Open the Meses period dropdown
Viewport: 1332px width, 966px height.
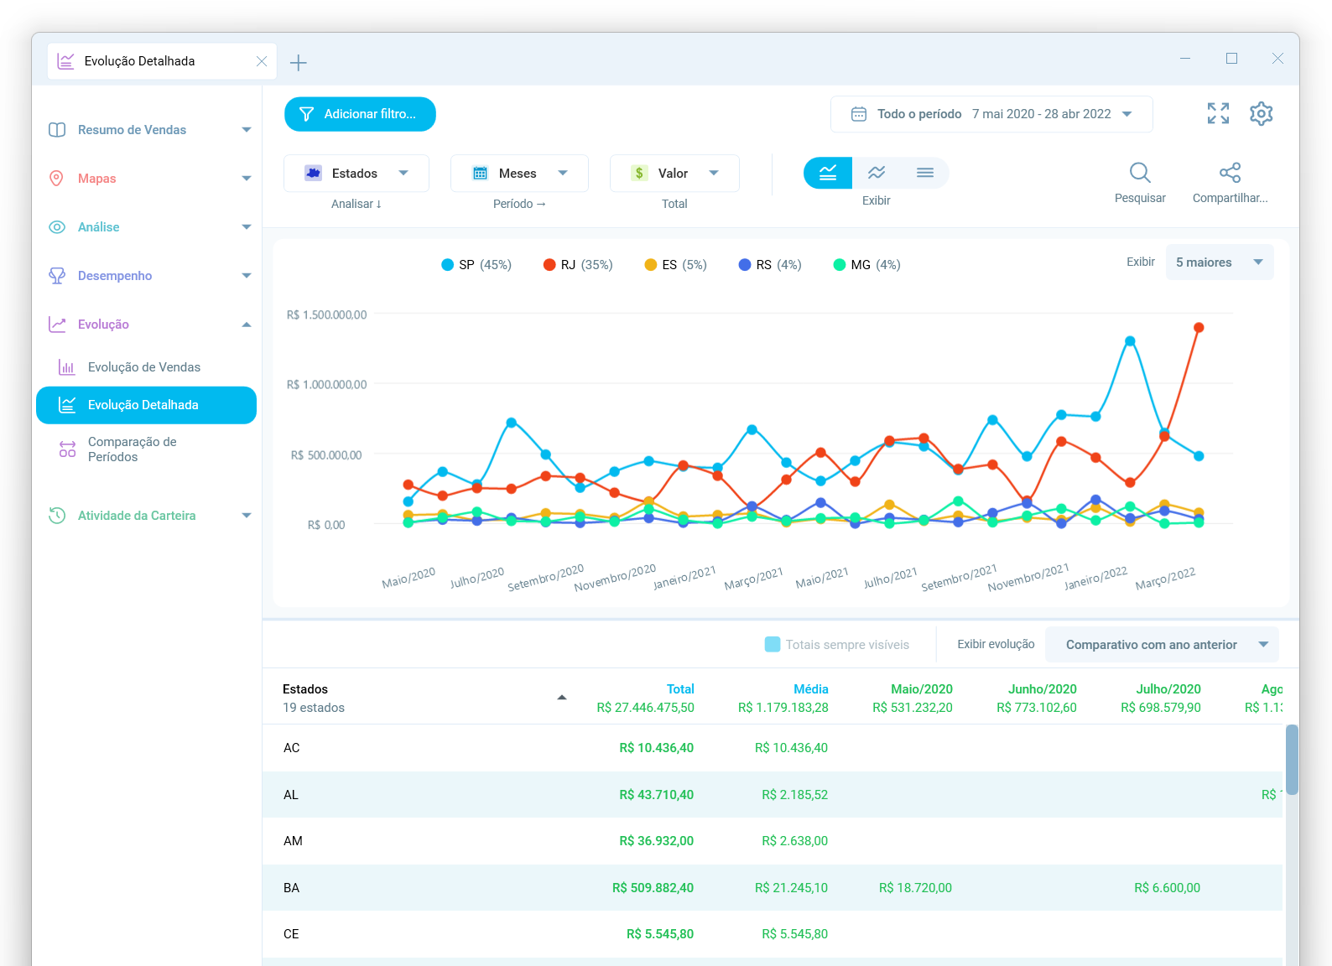pos(519,174)
